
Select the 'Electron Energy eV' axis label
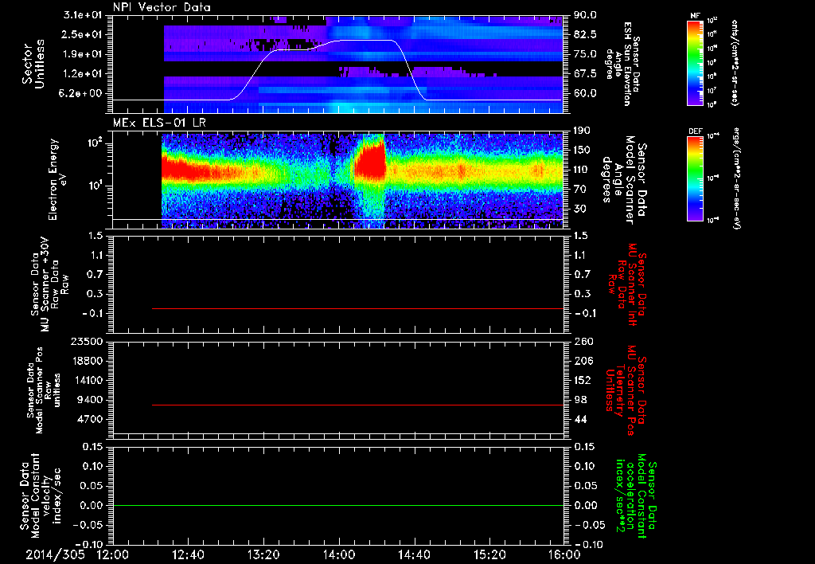[57, 179]
